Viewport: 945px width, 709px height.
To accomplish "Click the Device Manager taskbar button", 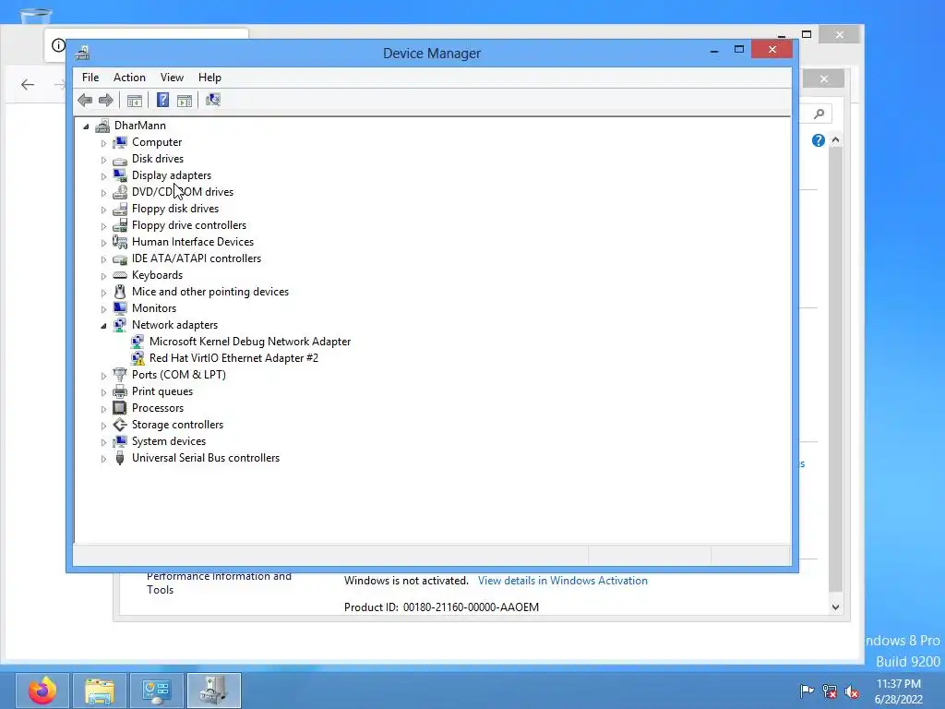I will (x=214, y=691).
